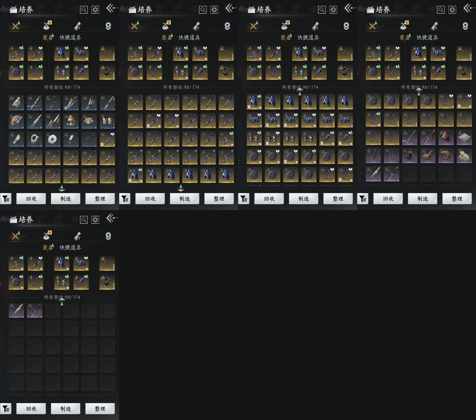Open gear settings in the mostly empty panel
The width and height of the screenshot is (476, 420).
[x=95, y=220]
